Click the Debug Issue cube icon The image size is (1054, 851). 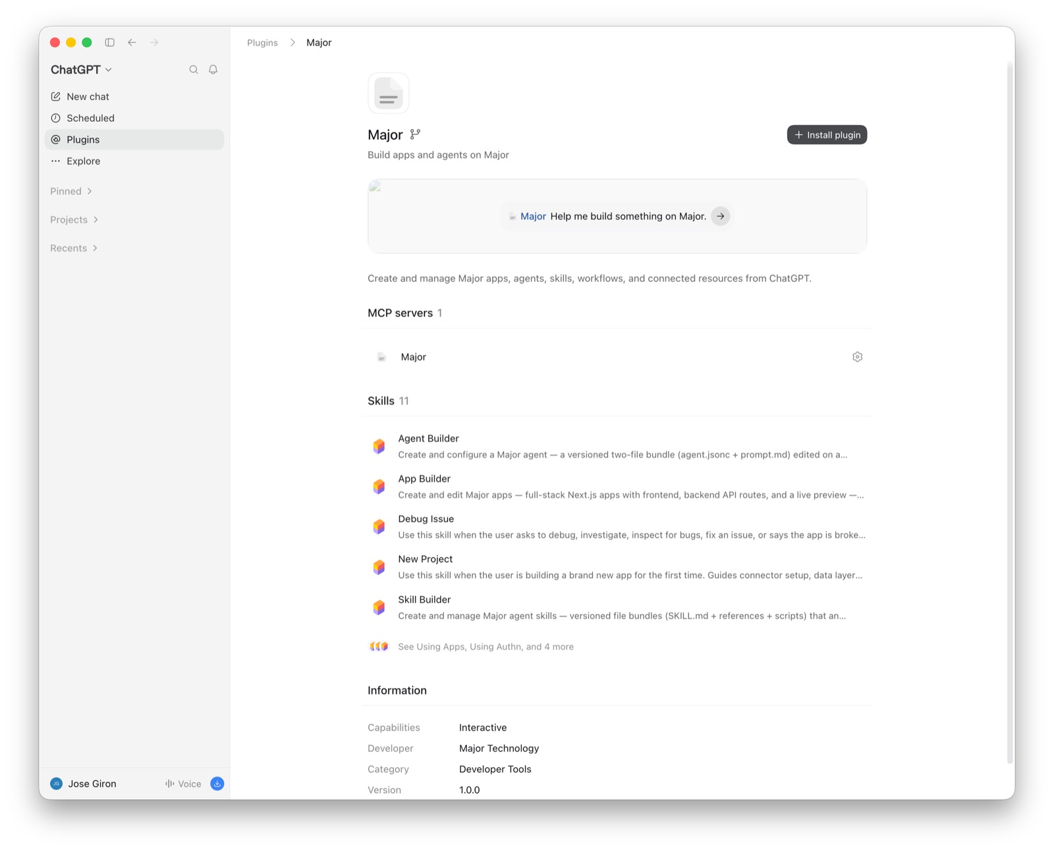click(x=379, y=527)
